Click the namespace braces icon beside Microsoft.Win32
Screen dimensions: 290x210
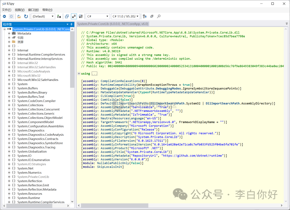tap(14, 76)
